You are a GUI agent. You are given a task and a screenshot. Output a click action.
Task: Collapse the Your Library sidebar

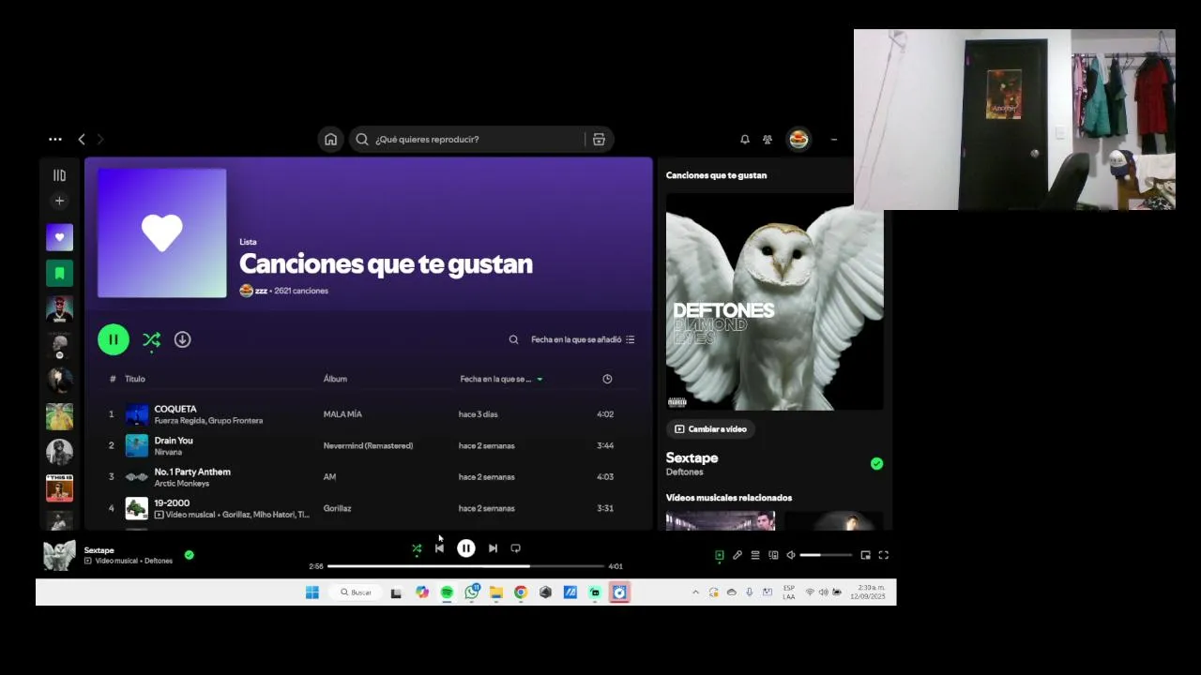coord(59,175)
